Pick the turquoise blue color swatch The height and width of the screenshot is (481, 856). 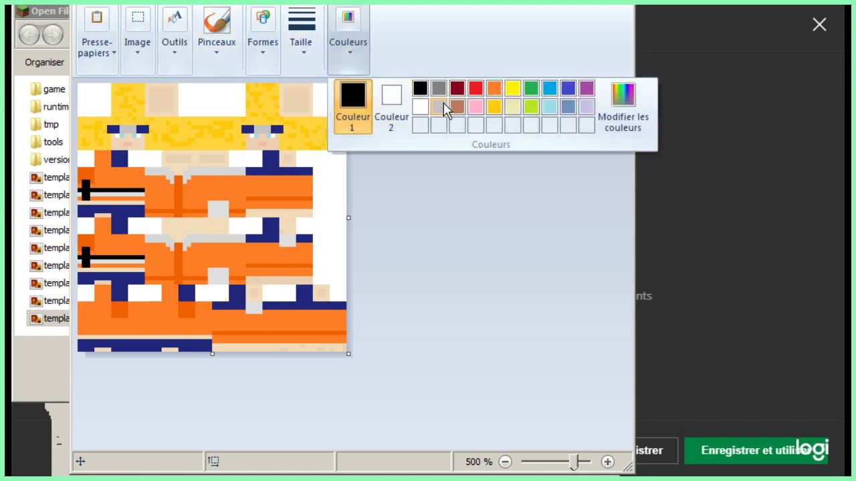coord(550,88)
